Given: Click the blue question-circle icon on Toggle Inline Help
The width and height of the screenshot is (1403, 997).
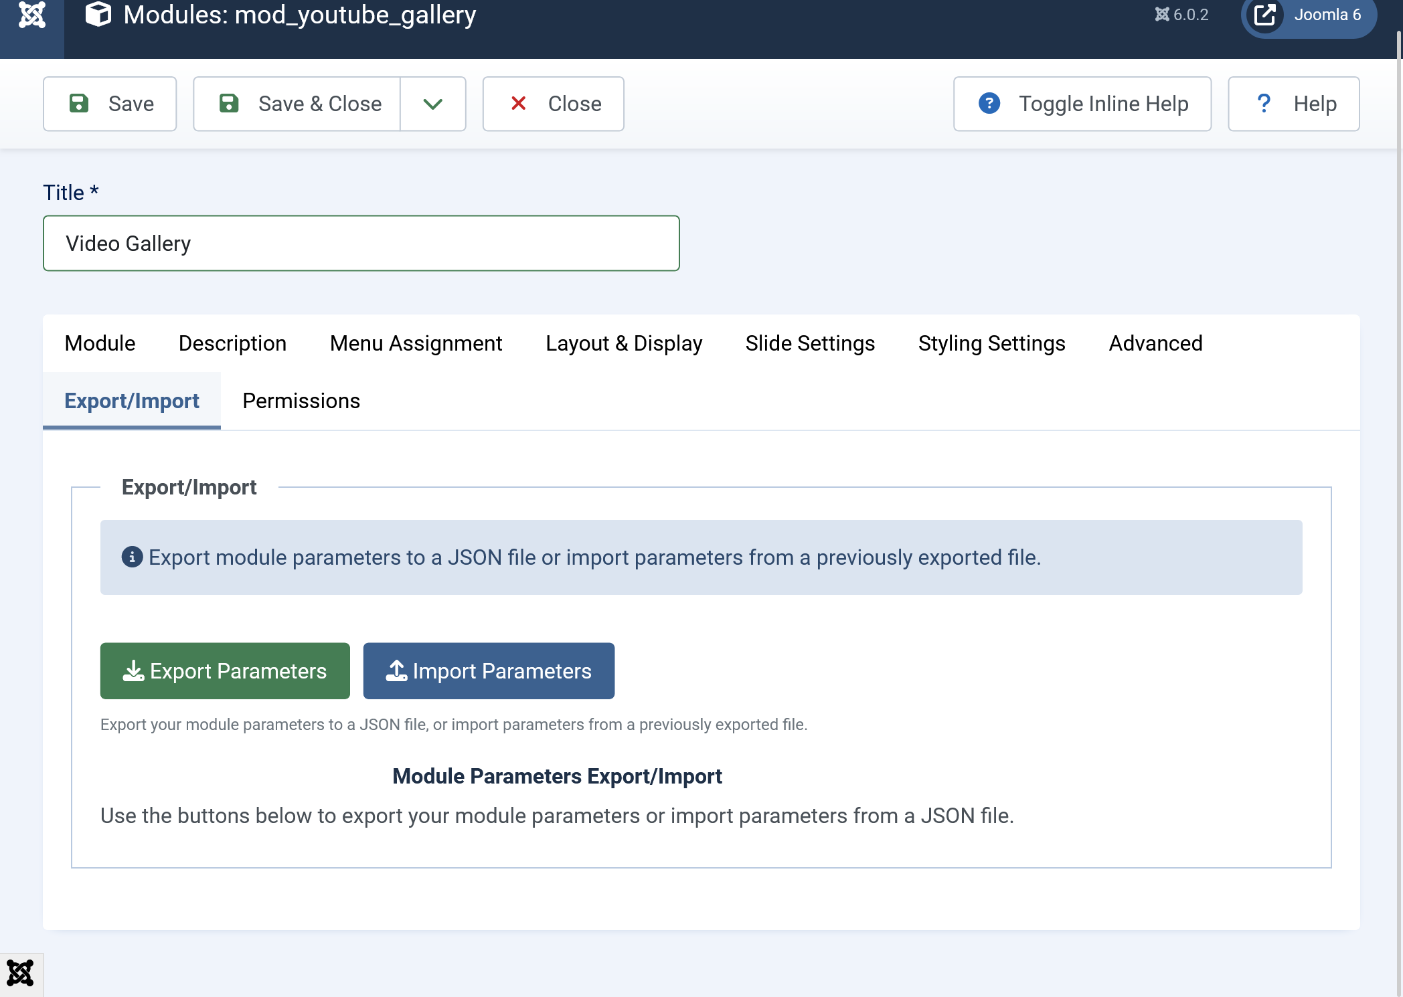Looking at the screenshot, I should [989, 104].
